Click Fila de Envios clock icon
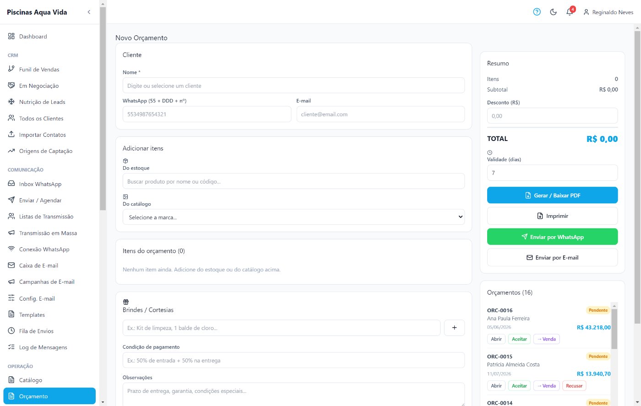This screenshot has height=406, width=641. coord(11,331)
